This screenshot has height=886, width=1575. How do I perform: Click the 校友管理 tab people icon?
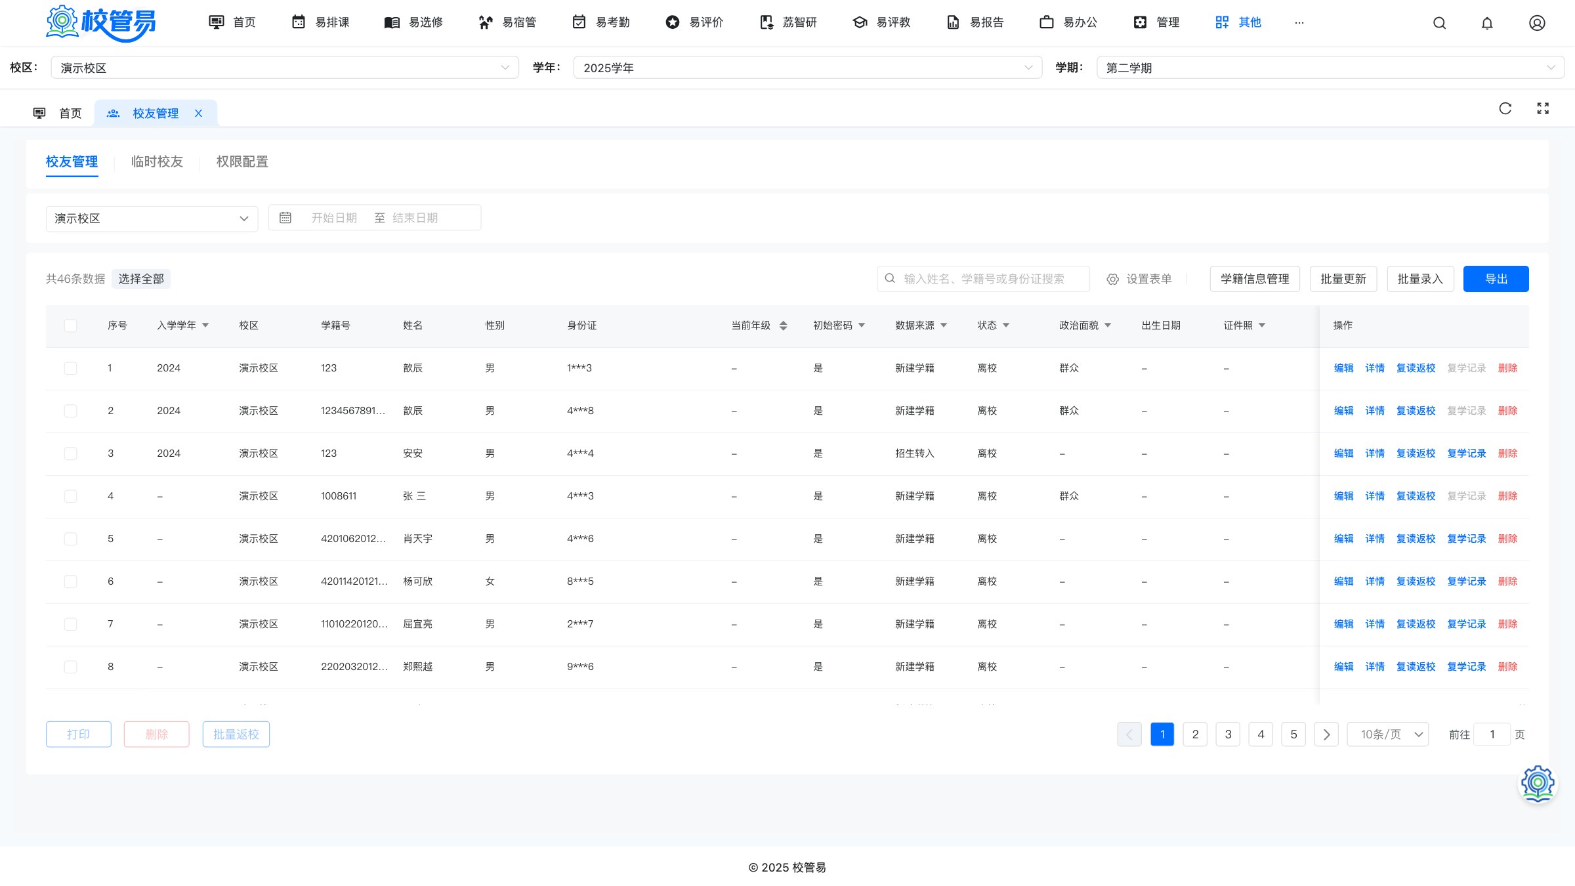pyautogui.click(x=113, y=114)
